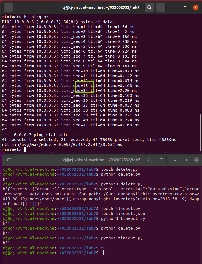Minimize the top terminal window
Viewport: 202px width, 264px height.
174,8
